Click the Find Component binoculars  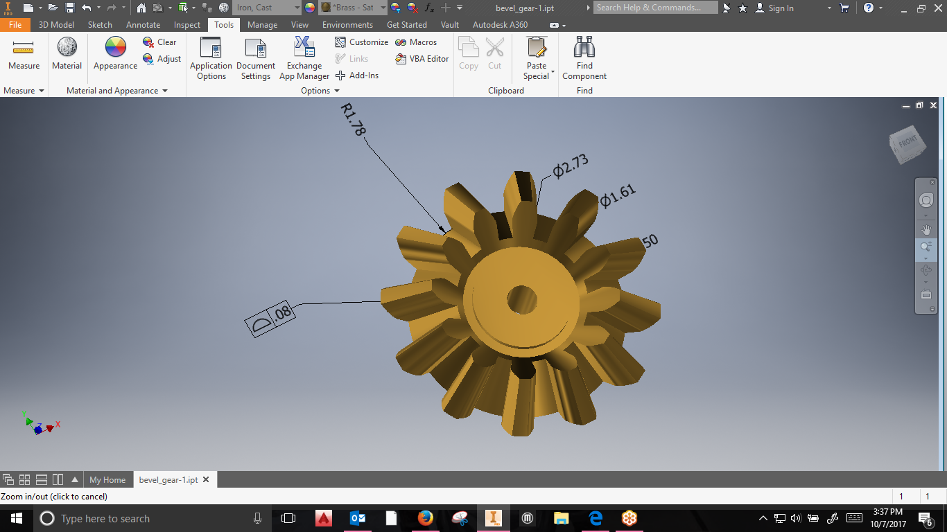pyautogui.click(x=584, y=59)
